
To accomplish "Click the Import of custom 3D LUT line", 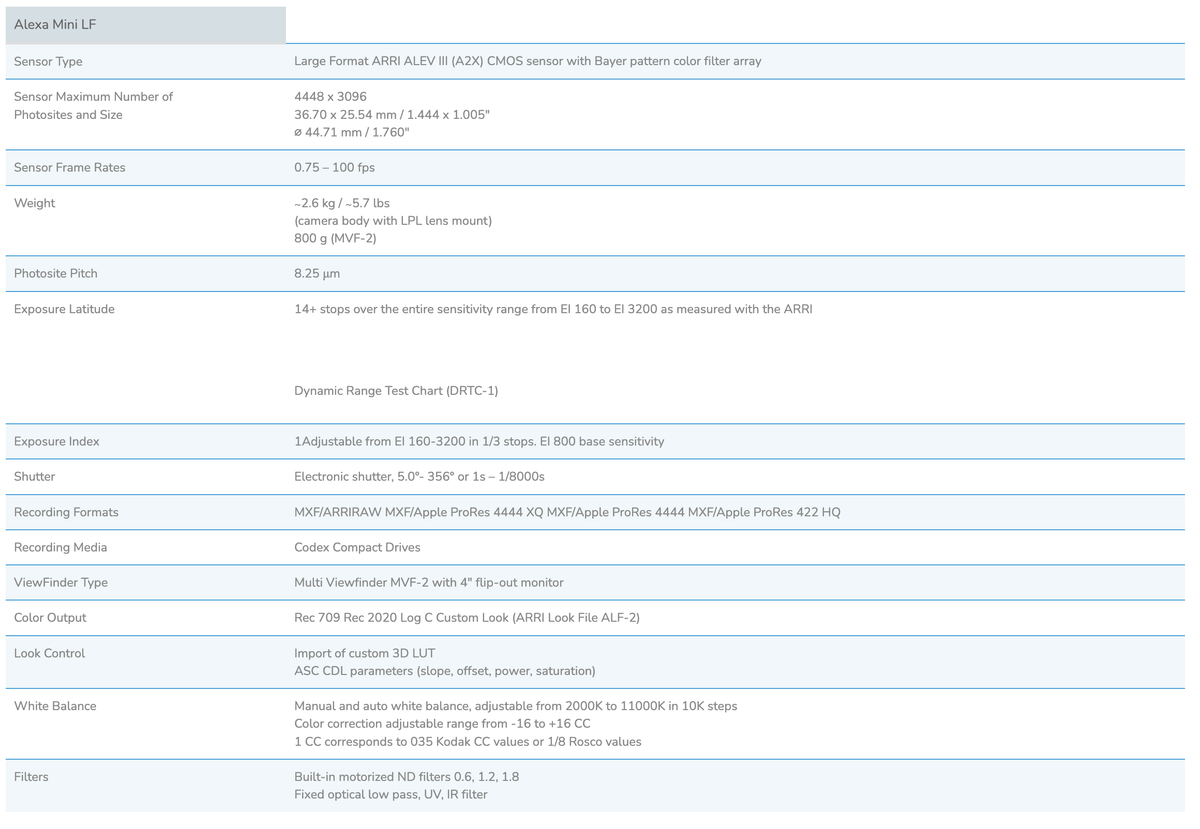I will (x=364, y=653).
